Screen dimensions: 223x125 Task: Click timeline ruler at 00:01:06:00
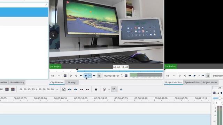181,98
